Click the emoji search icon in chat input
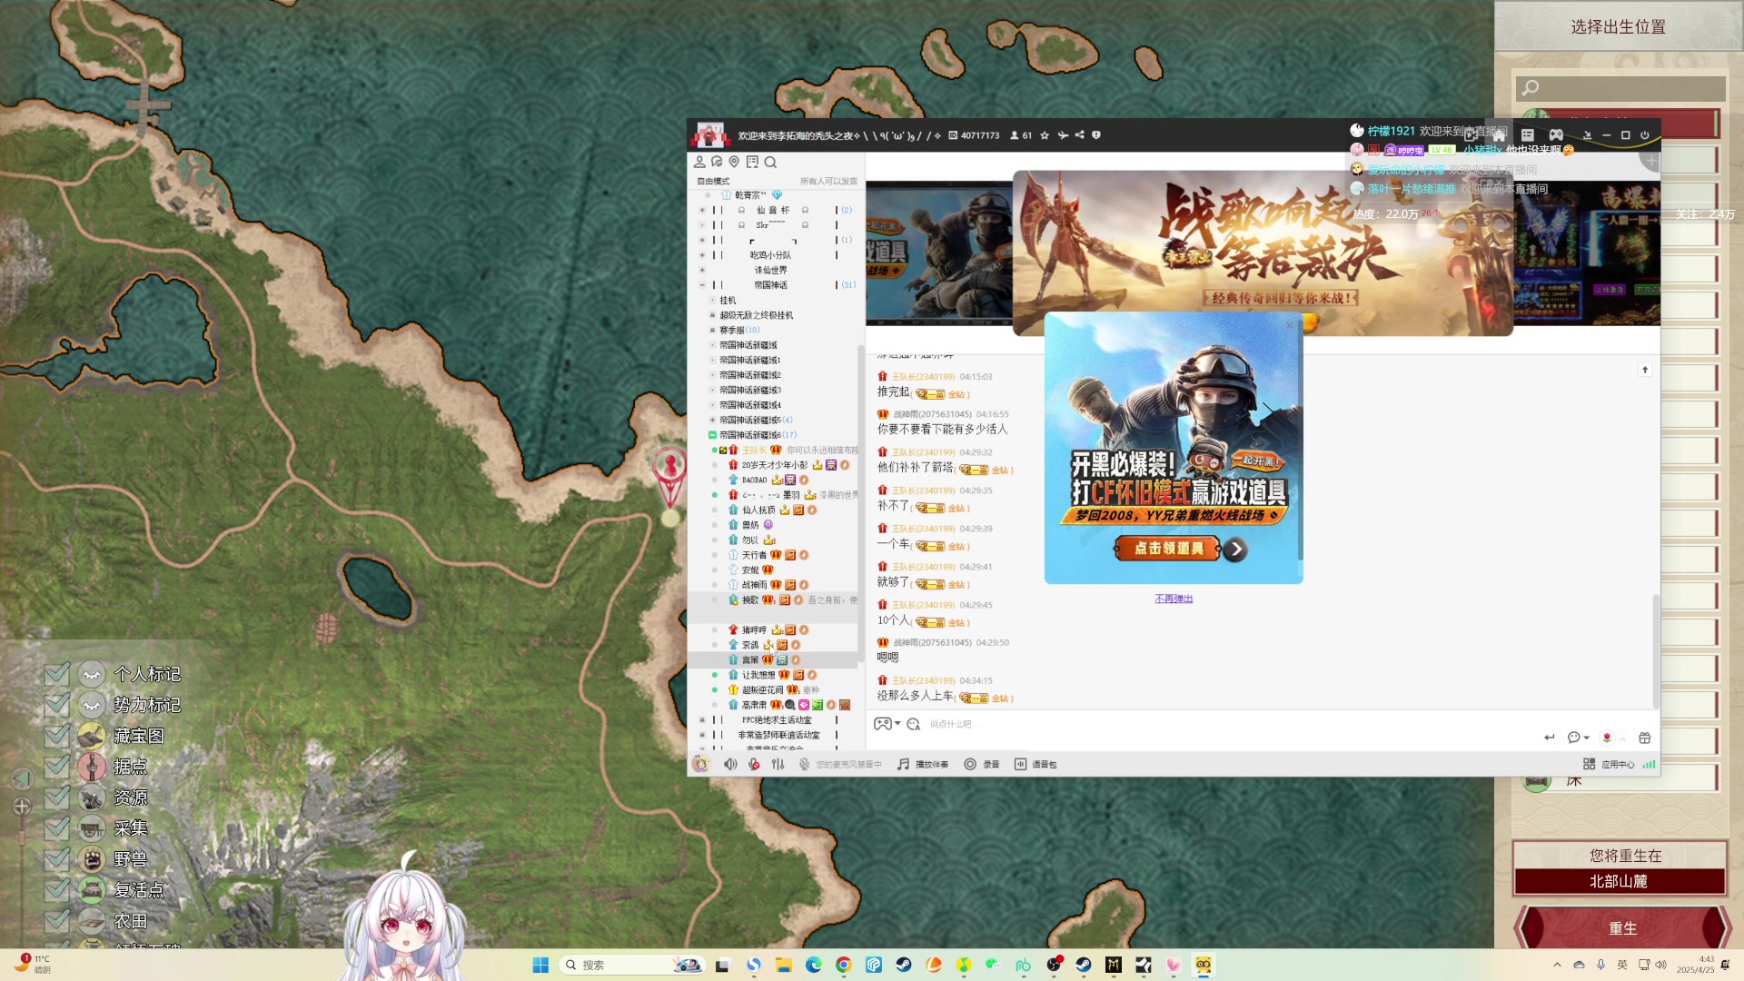Viewport: 1744px width, 981px height. point(914,724)
